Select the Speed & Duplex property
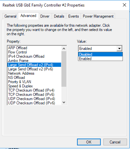Screen dimensions: 130x149 point(20,86)
